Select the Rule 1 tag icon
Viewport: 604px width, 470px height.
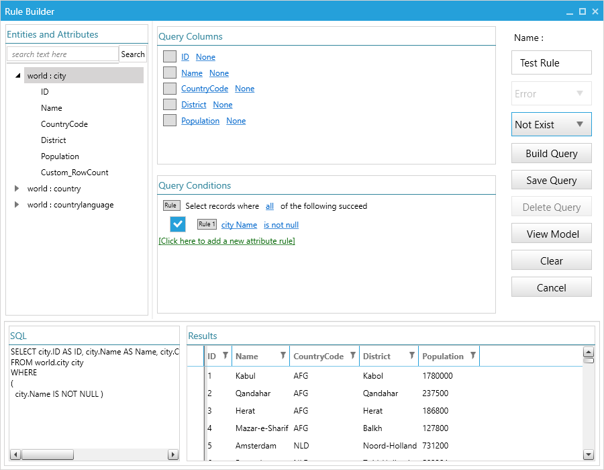click(x=207, y=224)
